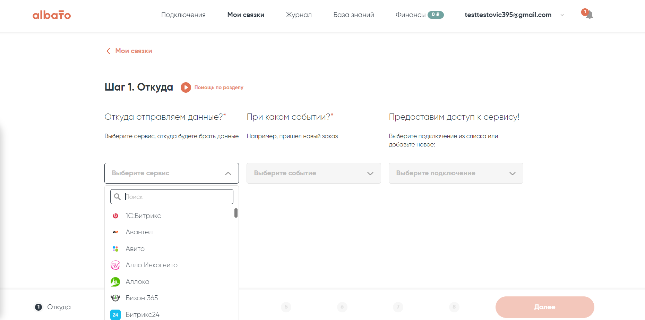Click the 1С:Битрикс service icon
The height and width of the screenshot is (320, 645).
pyautogui.click(x=115, y=216)
